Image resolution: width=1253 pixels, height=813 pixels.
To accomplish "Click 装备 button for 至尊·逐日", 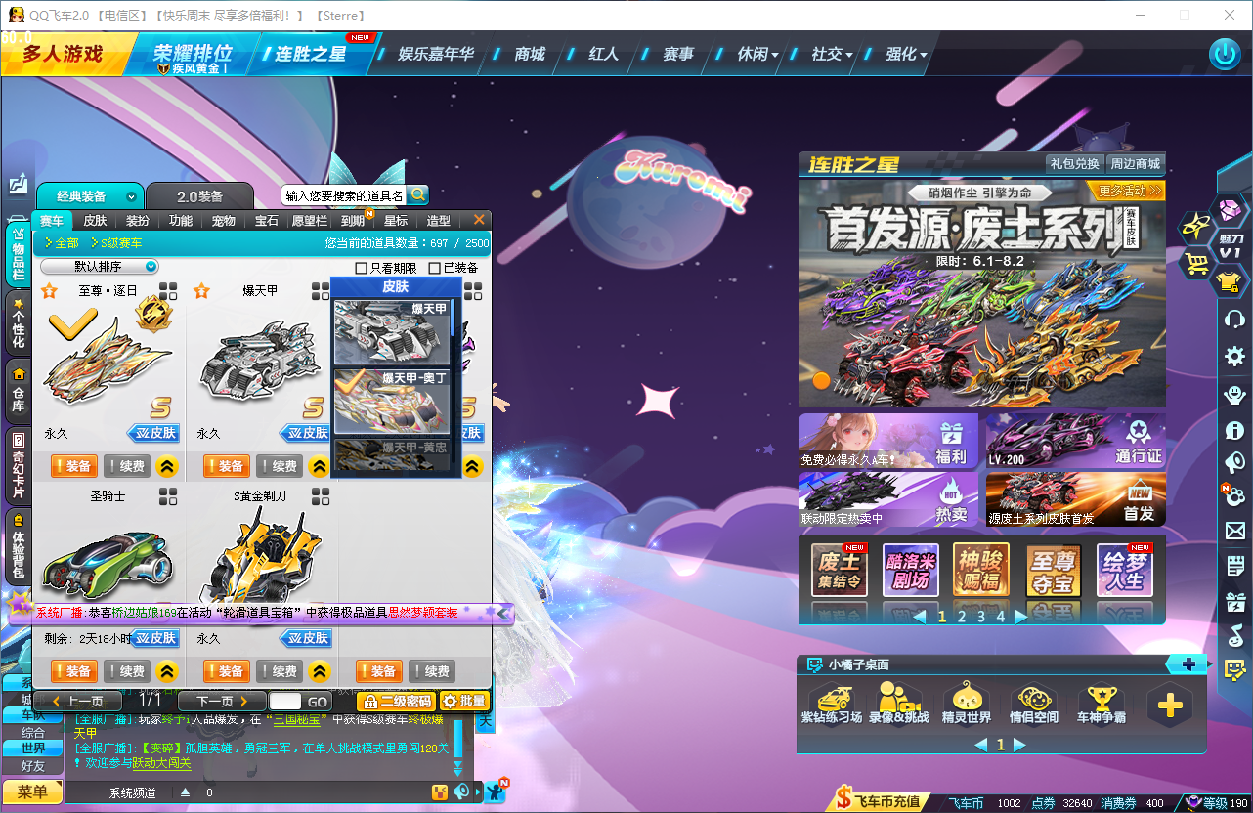I will (73, 467).
